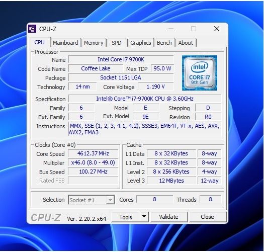The image size is (264, 252).
Task: Close CPU-Z with the title bar X
Action: coord(217,29)
